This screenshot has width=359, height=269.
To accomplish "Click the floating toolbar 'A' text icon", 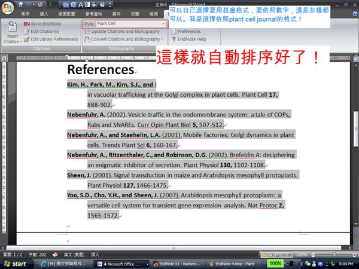I will click(x=80, y=5).
